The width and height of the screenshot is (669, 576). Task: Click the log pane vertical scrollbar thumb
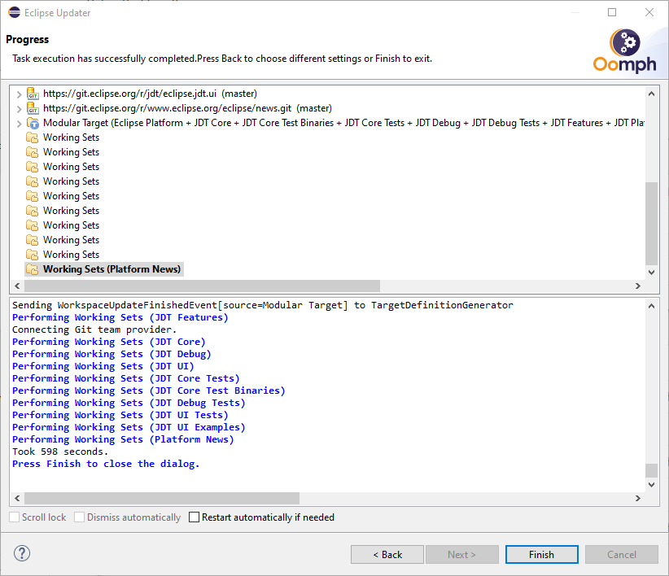point(652,471)
